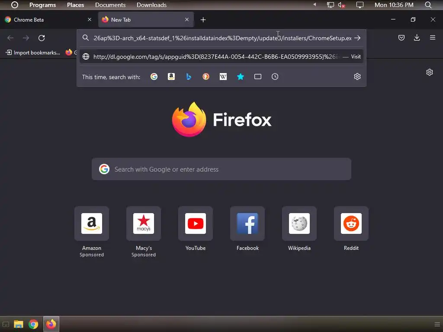Close the Chrome Beta tab

point(90,19)
